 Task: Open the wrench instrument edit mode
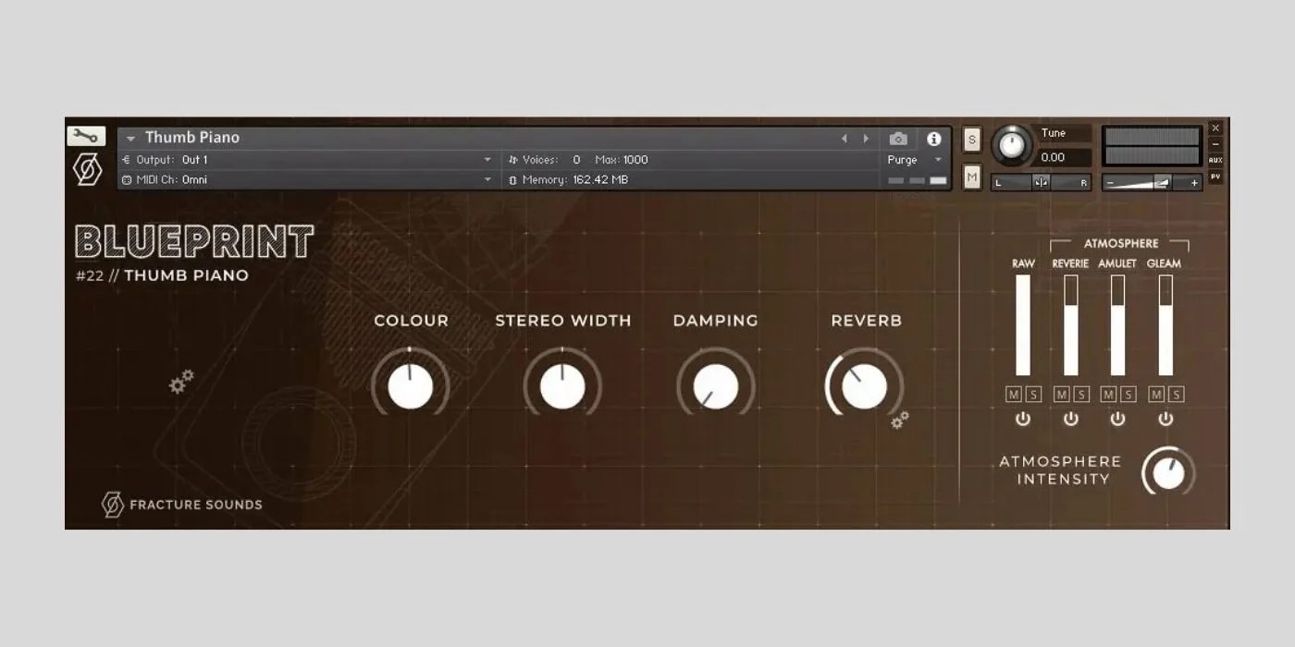click(x=86, y=136)
